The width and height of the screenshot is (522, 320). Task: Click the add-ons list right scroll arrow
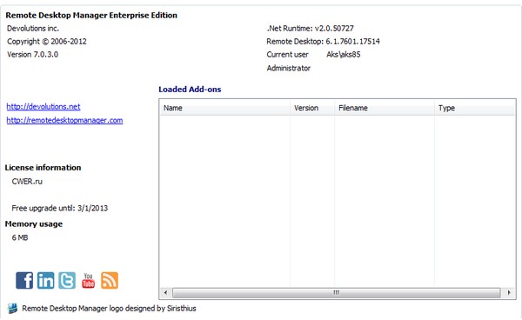coord(509,293)
